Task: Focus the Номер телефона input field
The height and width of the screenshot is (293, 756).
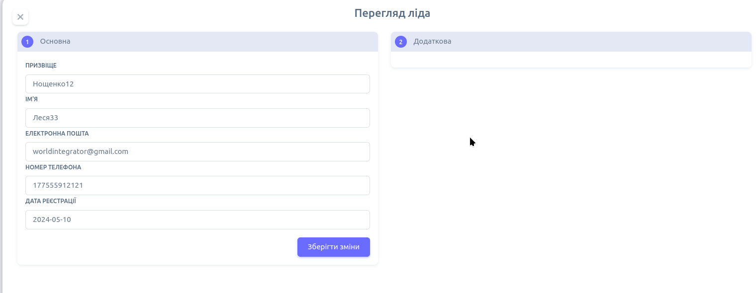Action: (x=197, y=185)
